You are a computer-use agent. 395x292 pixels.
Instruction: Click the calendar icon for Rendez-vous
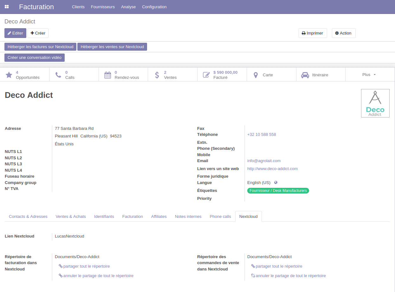(x=108, y=75)
